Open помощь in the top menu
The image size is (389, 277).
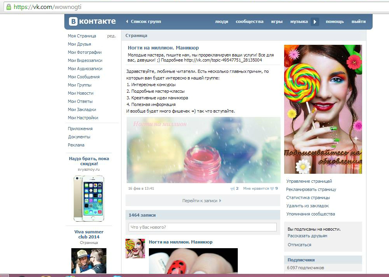pos(335,21)
